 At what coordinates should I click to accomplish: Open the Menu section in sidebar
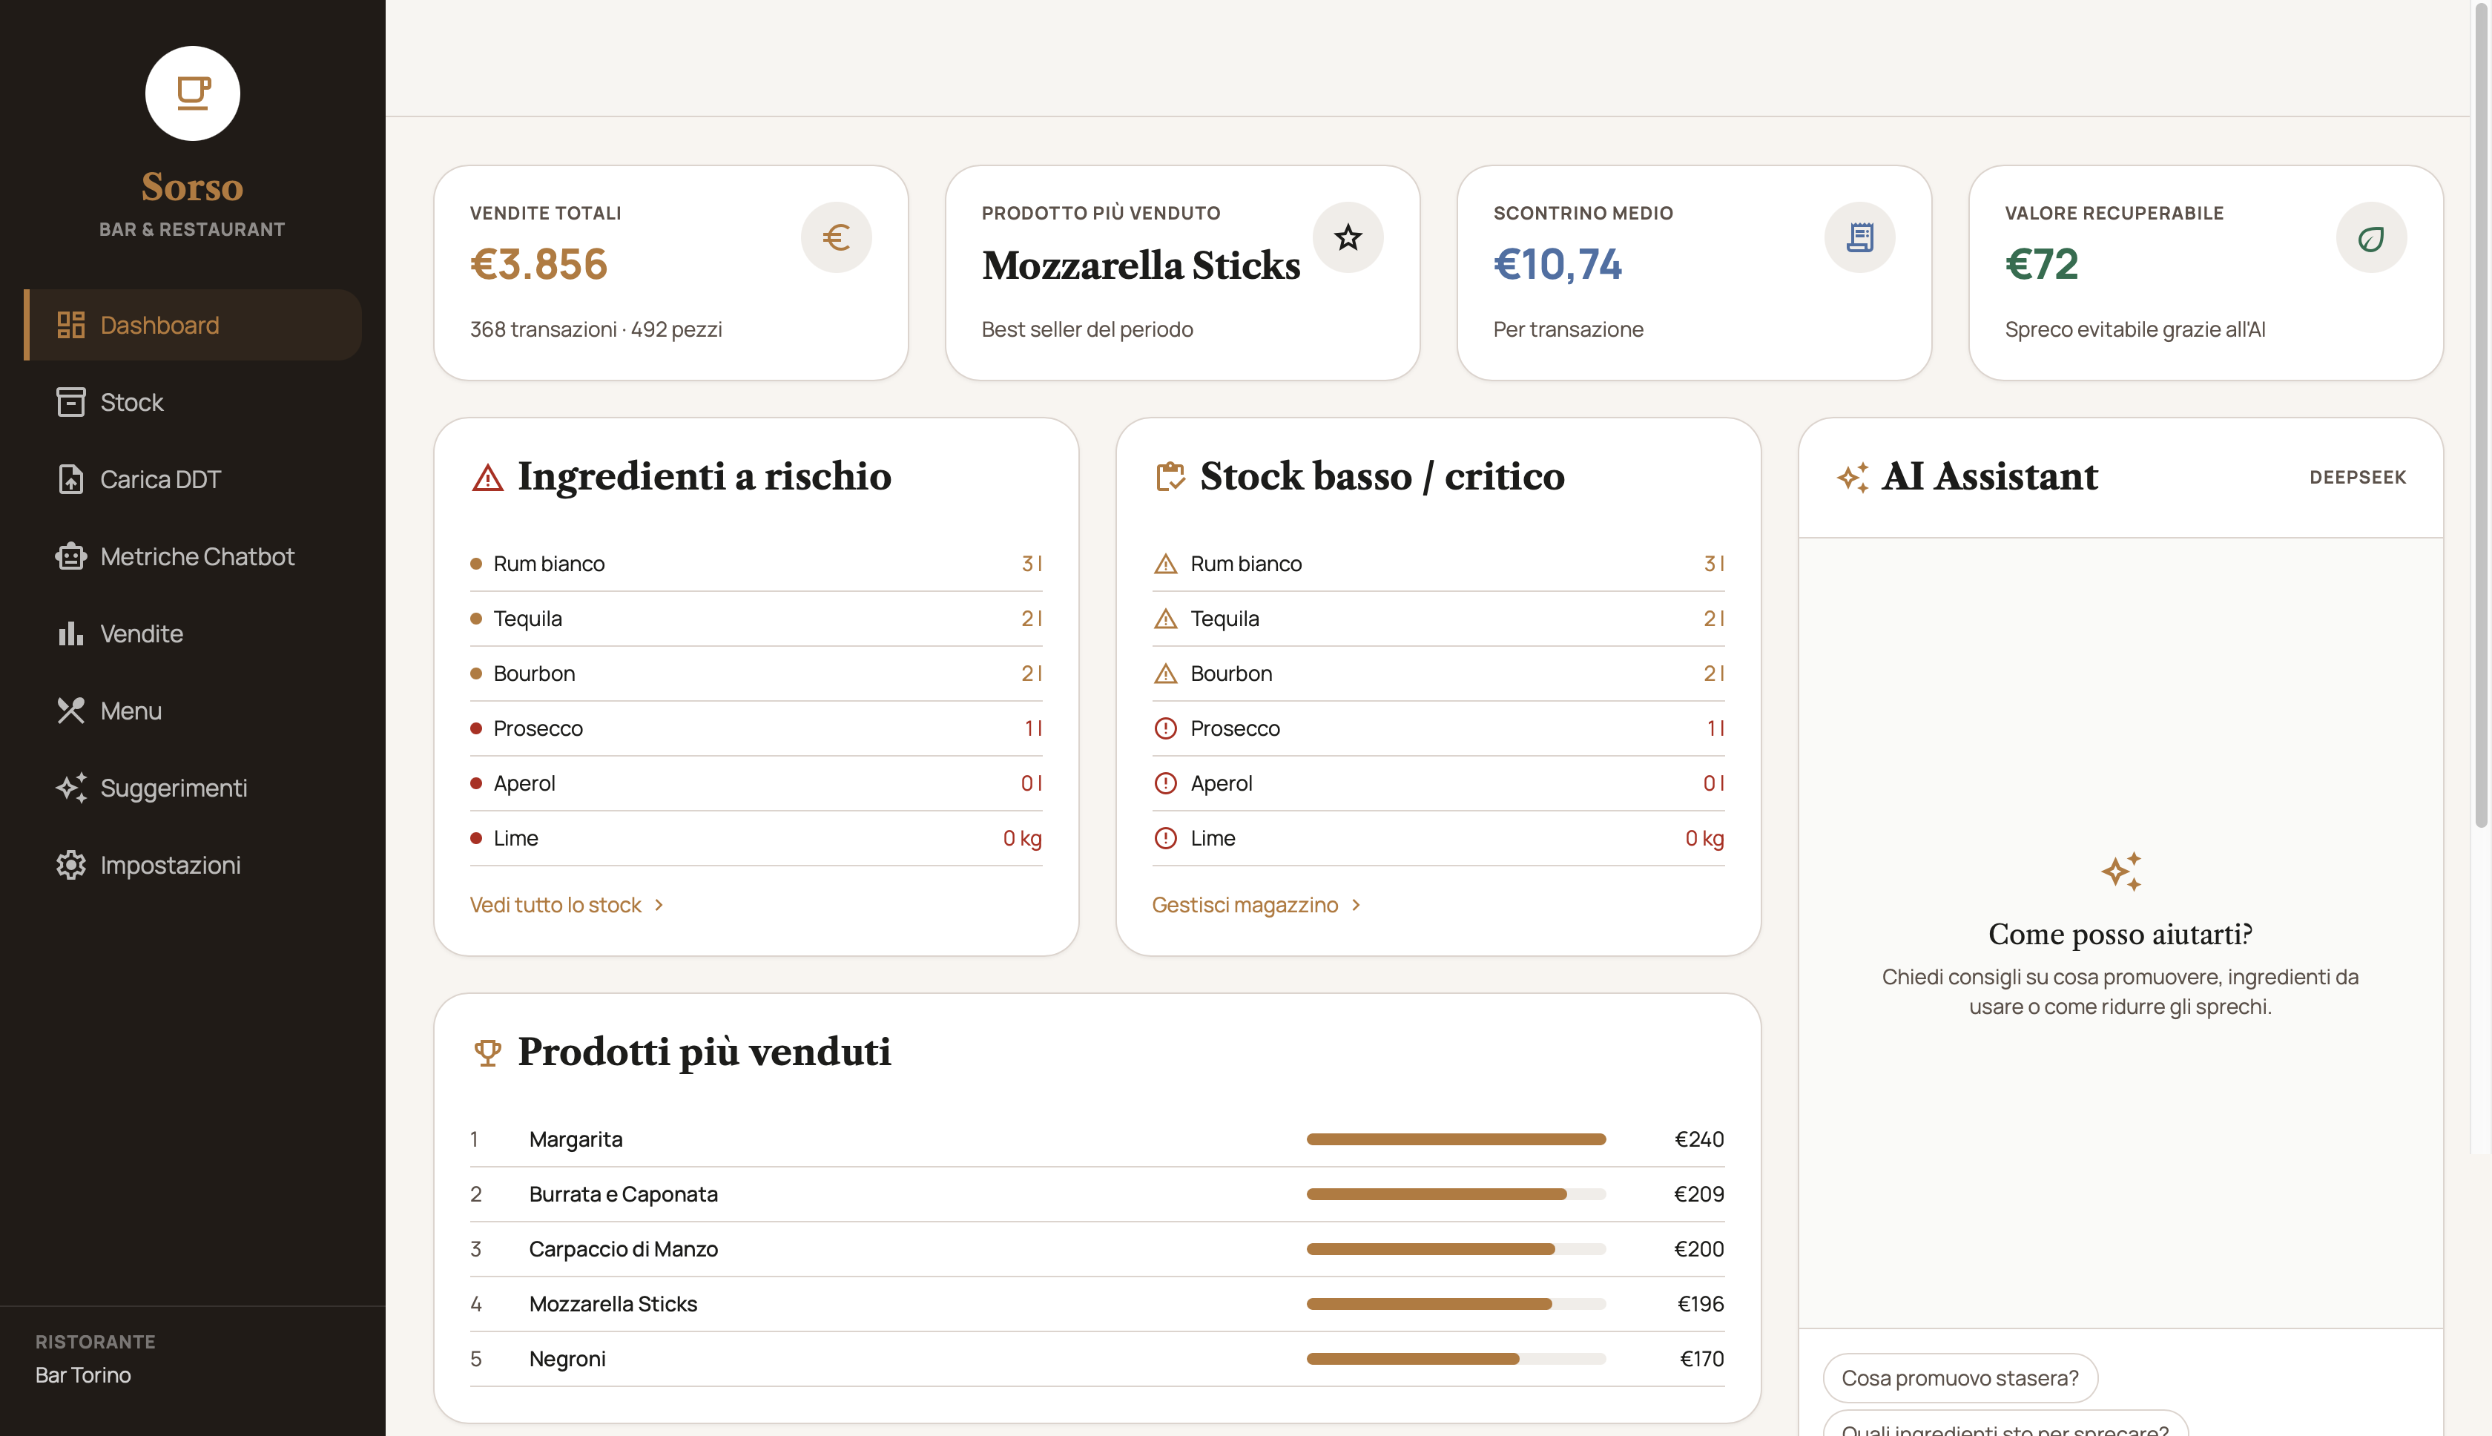pos(192,710)
